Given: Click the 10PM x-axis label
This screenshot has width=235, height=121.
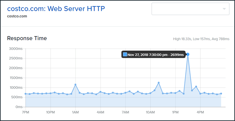Looking at the screenshot, I should 50,112.
